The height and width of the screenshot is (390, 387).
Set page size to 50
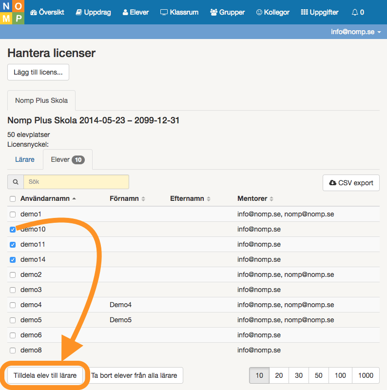pos(319,375)
